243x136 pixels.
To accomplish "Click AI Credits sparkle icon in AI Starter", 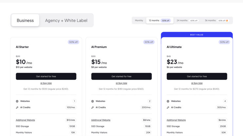I will point(17,107).
